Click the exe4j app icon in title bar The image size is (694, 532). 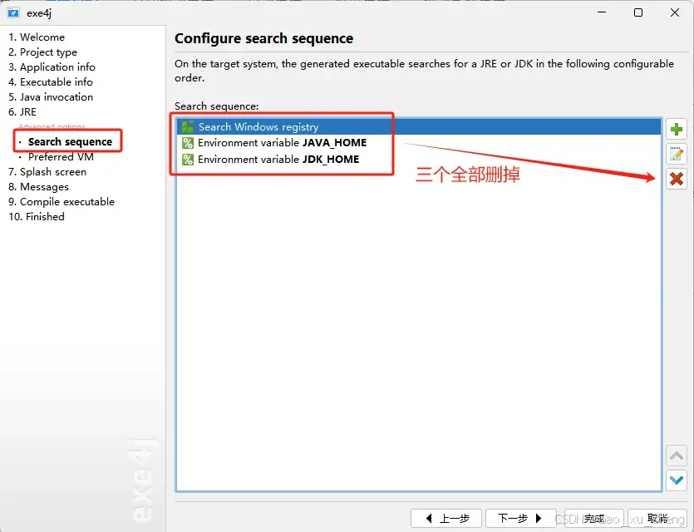13,12
